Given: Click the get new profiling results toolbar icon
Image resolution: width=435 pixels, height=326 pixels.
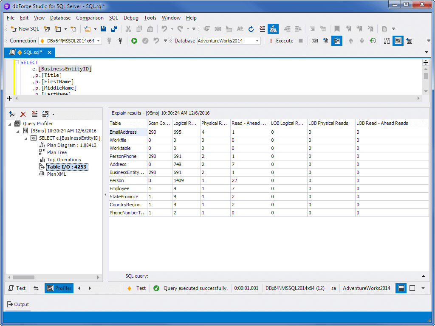Looking at the screenshot, I should pyautogui.click(x=409, y=41).
